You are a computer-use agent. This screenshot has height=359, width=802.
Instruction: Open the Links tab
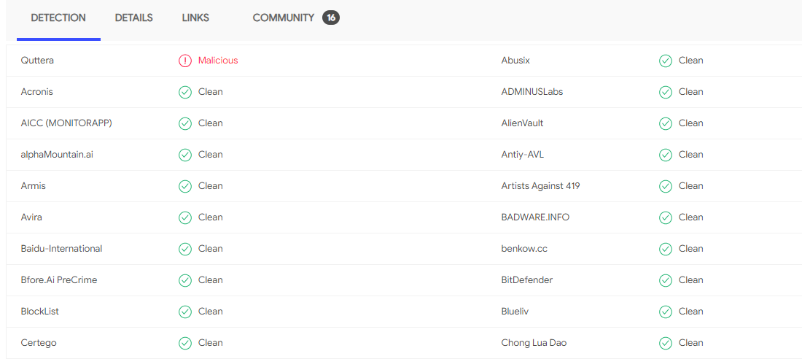pos(195,18)
